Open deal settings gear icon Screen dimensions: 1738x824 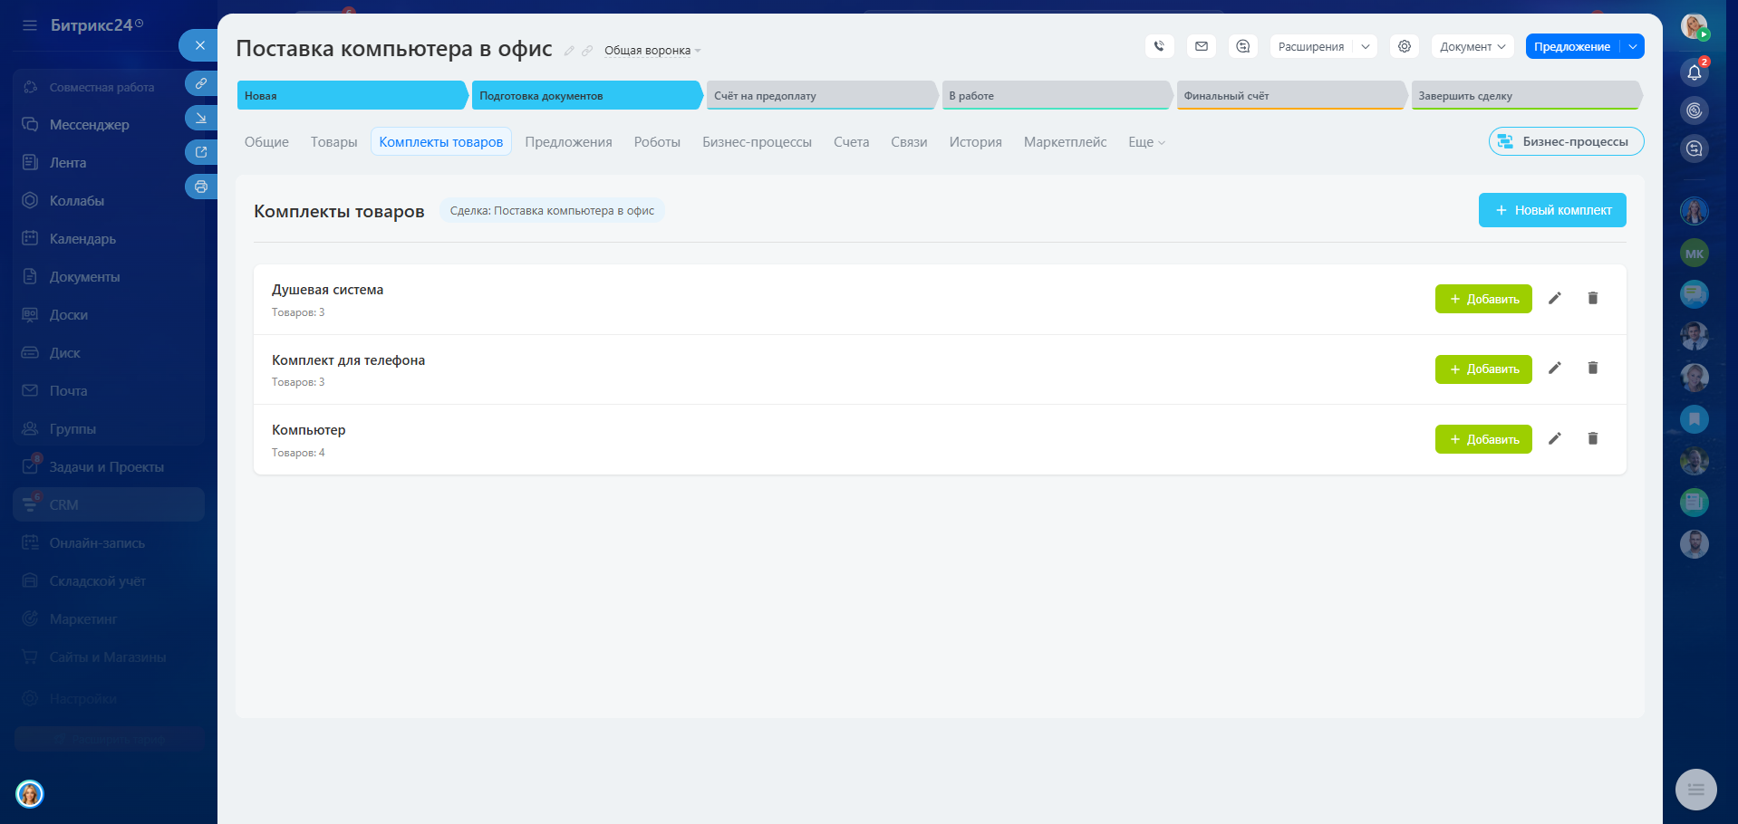pos(1404,46)
